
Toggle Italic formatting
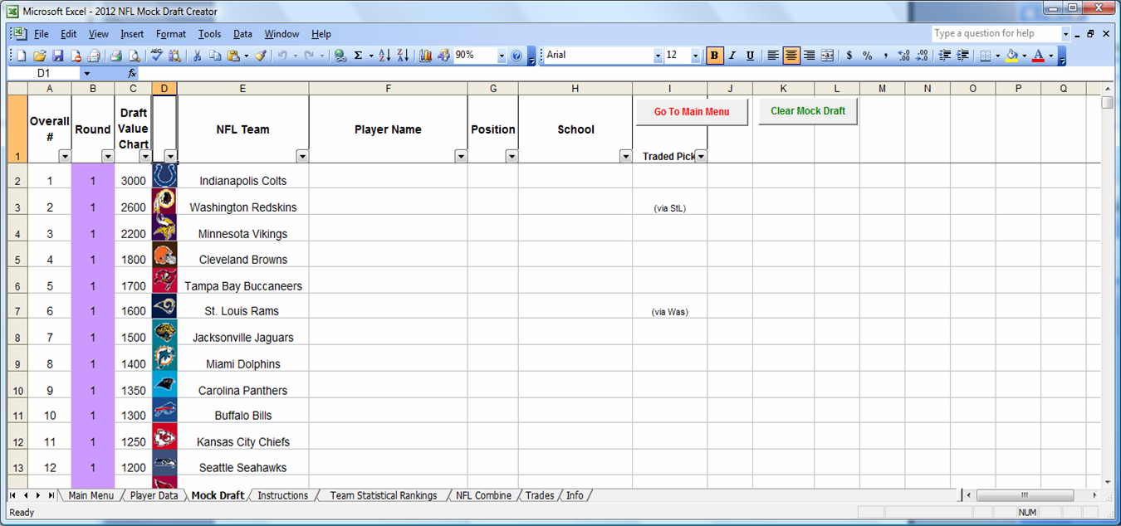click(732, 56)
